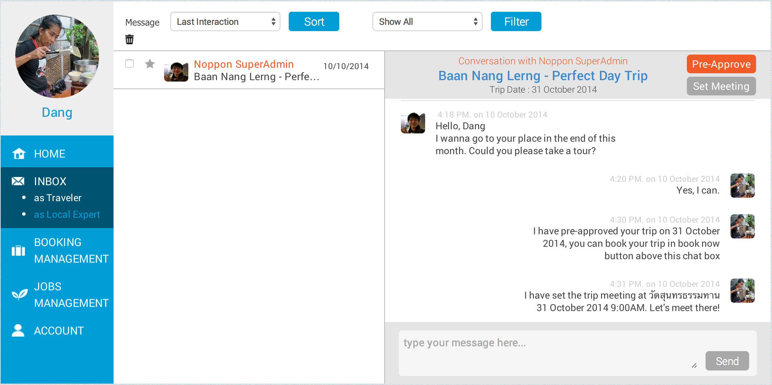Open Baan Nang Lerng - Perfect Day Trip link
Screen dimensions: 772x385
[x=543, y=75]
